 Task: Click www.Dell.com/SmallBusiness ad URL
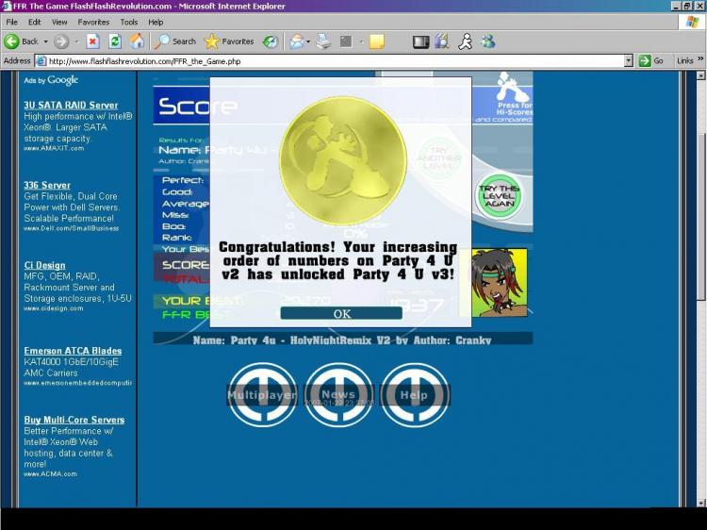72,228
